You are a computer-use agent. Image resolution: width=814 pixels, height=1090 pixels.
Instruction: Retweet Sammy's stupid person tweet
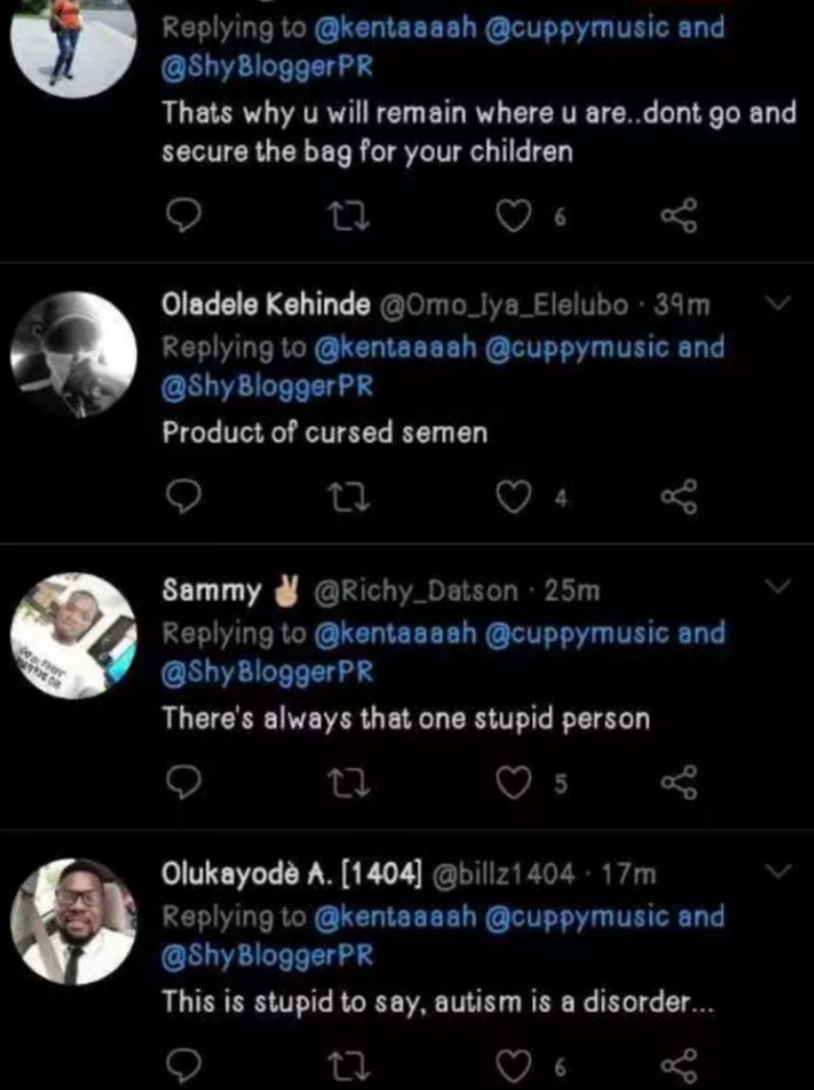point(348,783)
